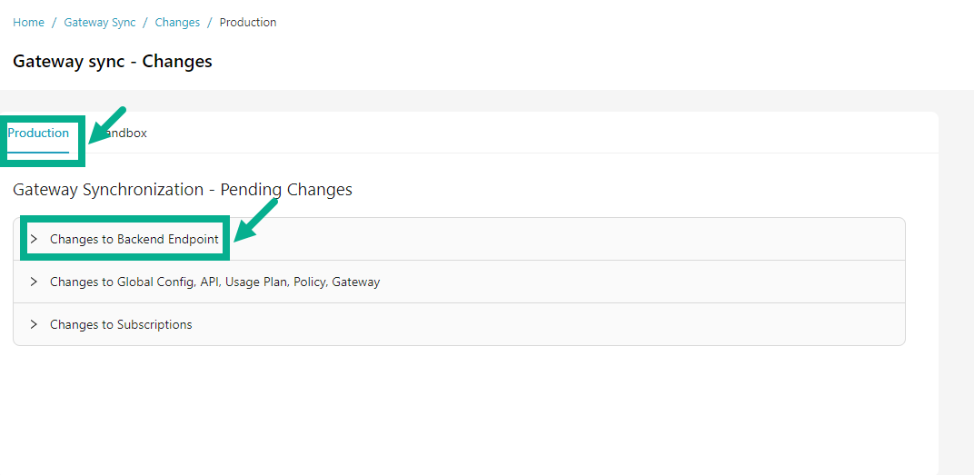Click the Gateway sync - Changes page title
The height and width of the screenshot is (475, 974).
113,62
